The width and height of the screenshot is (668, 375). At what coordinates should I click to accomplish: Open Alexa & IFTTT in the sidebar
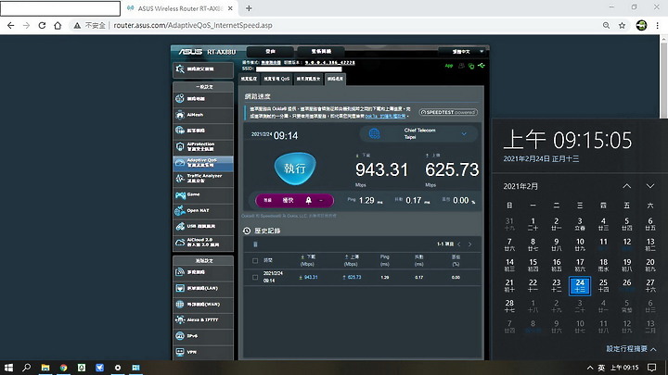pyautogui.click(x=203, y=319)
